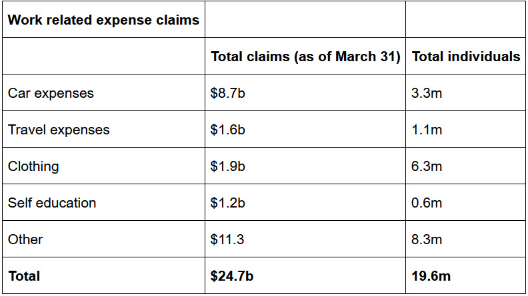Click the $8.7b car expenses amount
The image size is (528, 296).
coord(228,93)
